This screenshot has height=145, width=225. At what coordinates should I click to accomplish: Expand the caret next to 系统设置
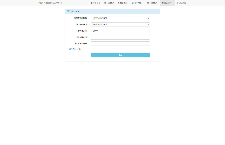[172, 3]
